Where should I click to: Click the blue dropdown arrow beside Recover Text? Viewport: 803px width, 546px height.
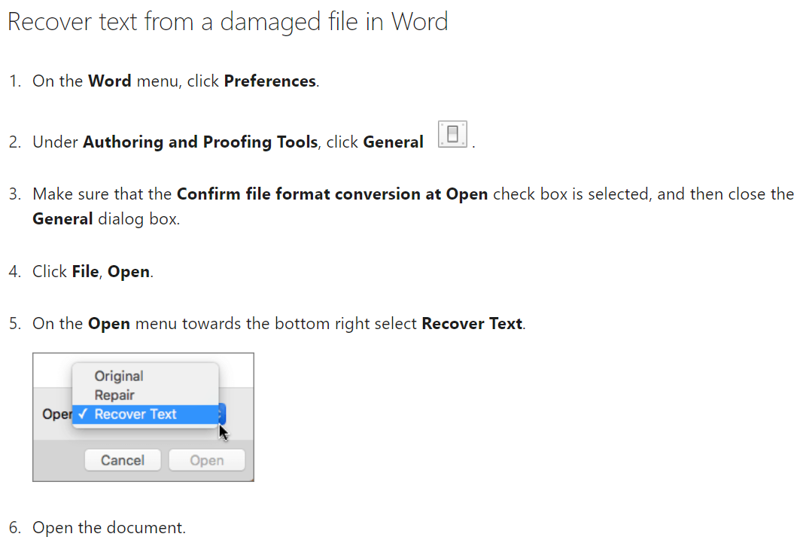pos(222,413)
